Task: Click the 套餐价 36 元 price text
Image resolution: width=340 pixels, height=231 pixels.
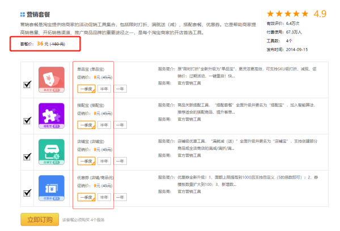Action: [42, 44]
